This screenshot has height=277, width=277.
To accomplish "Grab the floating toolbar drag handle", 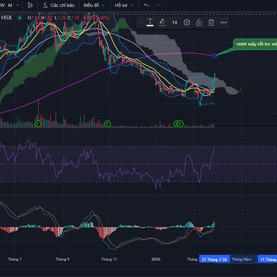I will (140, 23).
